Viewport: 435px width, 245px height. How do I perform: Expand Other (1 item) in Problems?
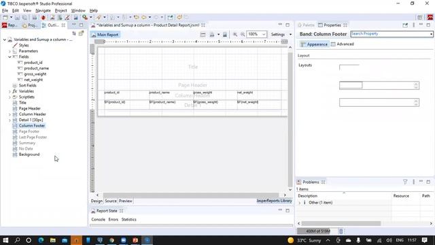pyautogui.click(x=299, y=203)
